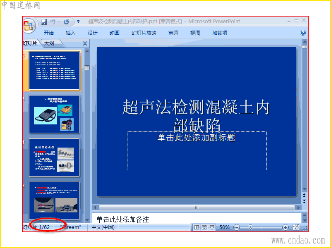
Task: Go to next slide using double-arrow button
Action: click(x=304, y=201)
